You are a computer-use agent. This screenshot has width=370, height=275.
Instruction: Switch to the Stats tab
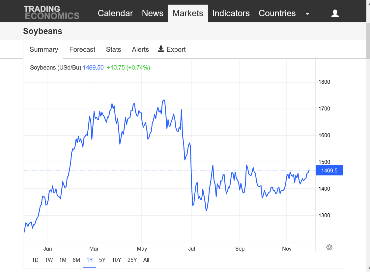coord(113,49)
